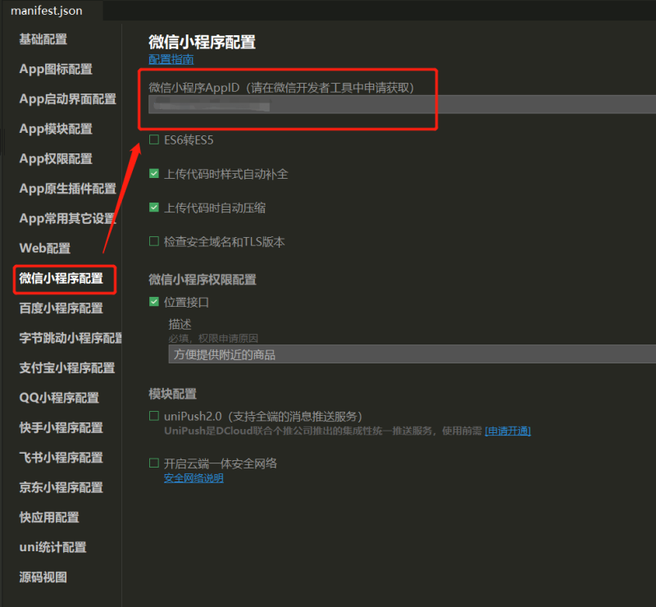Open 支付宝小程序配置
This screenshot has width=656, height=607.
pyautogui.click(x=67, y=368)
